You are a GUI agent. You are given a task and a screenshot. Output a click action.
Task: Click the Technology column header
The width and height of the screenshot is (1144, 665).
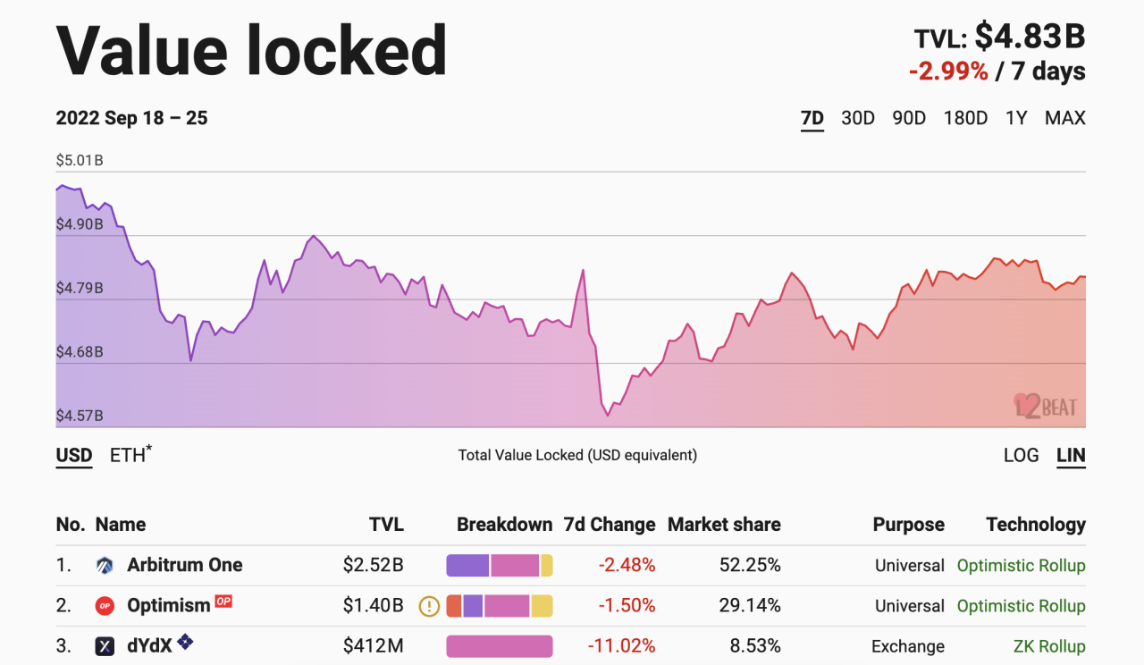click(1036, 525)
